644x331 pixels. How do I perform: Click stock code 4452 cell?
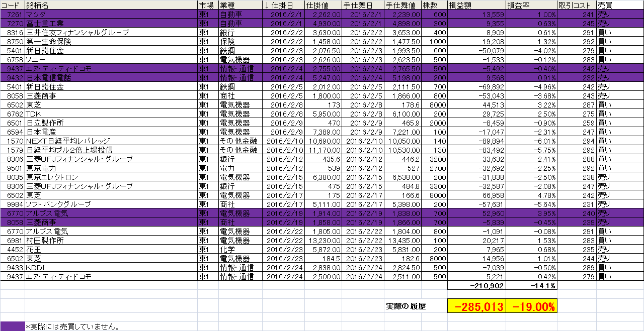(x=13, y=249)
